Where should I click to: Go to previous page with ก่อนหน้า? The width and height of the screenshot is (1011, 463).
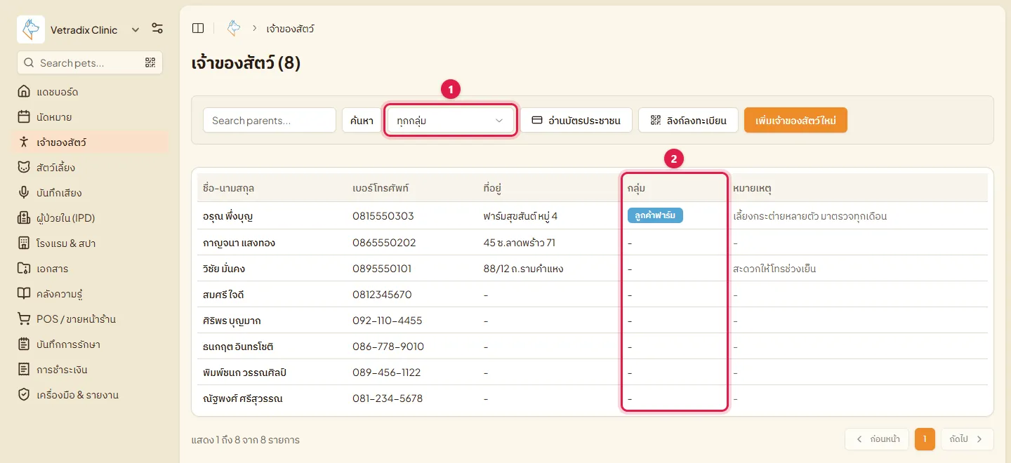pos(877,439)
